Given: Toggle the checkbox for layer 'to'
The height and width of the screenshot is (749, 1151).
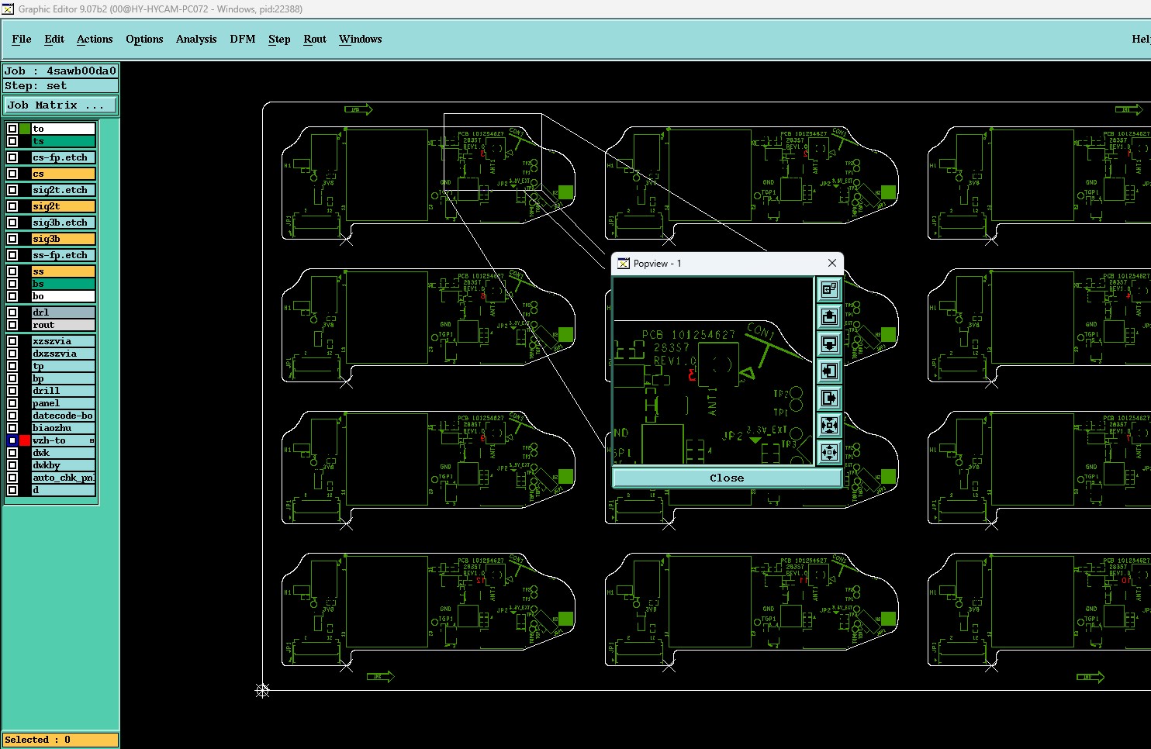Looking at the screenshot, I should (x=12, y=129).
